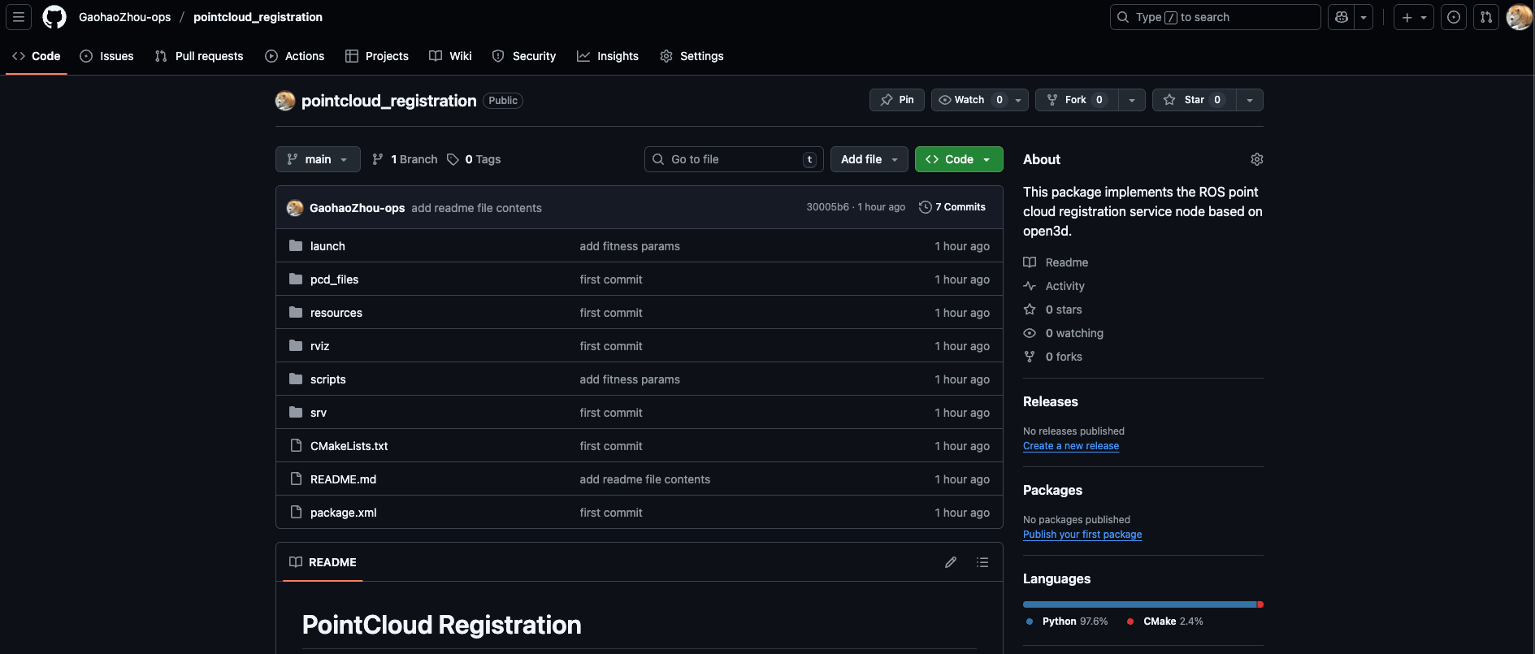Select the README tab header
The width and height of the screenshot is (1535, 654).
pyautogui.click(x=323, y=562)
